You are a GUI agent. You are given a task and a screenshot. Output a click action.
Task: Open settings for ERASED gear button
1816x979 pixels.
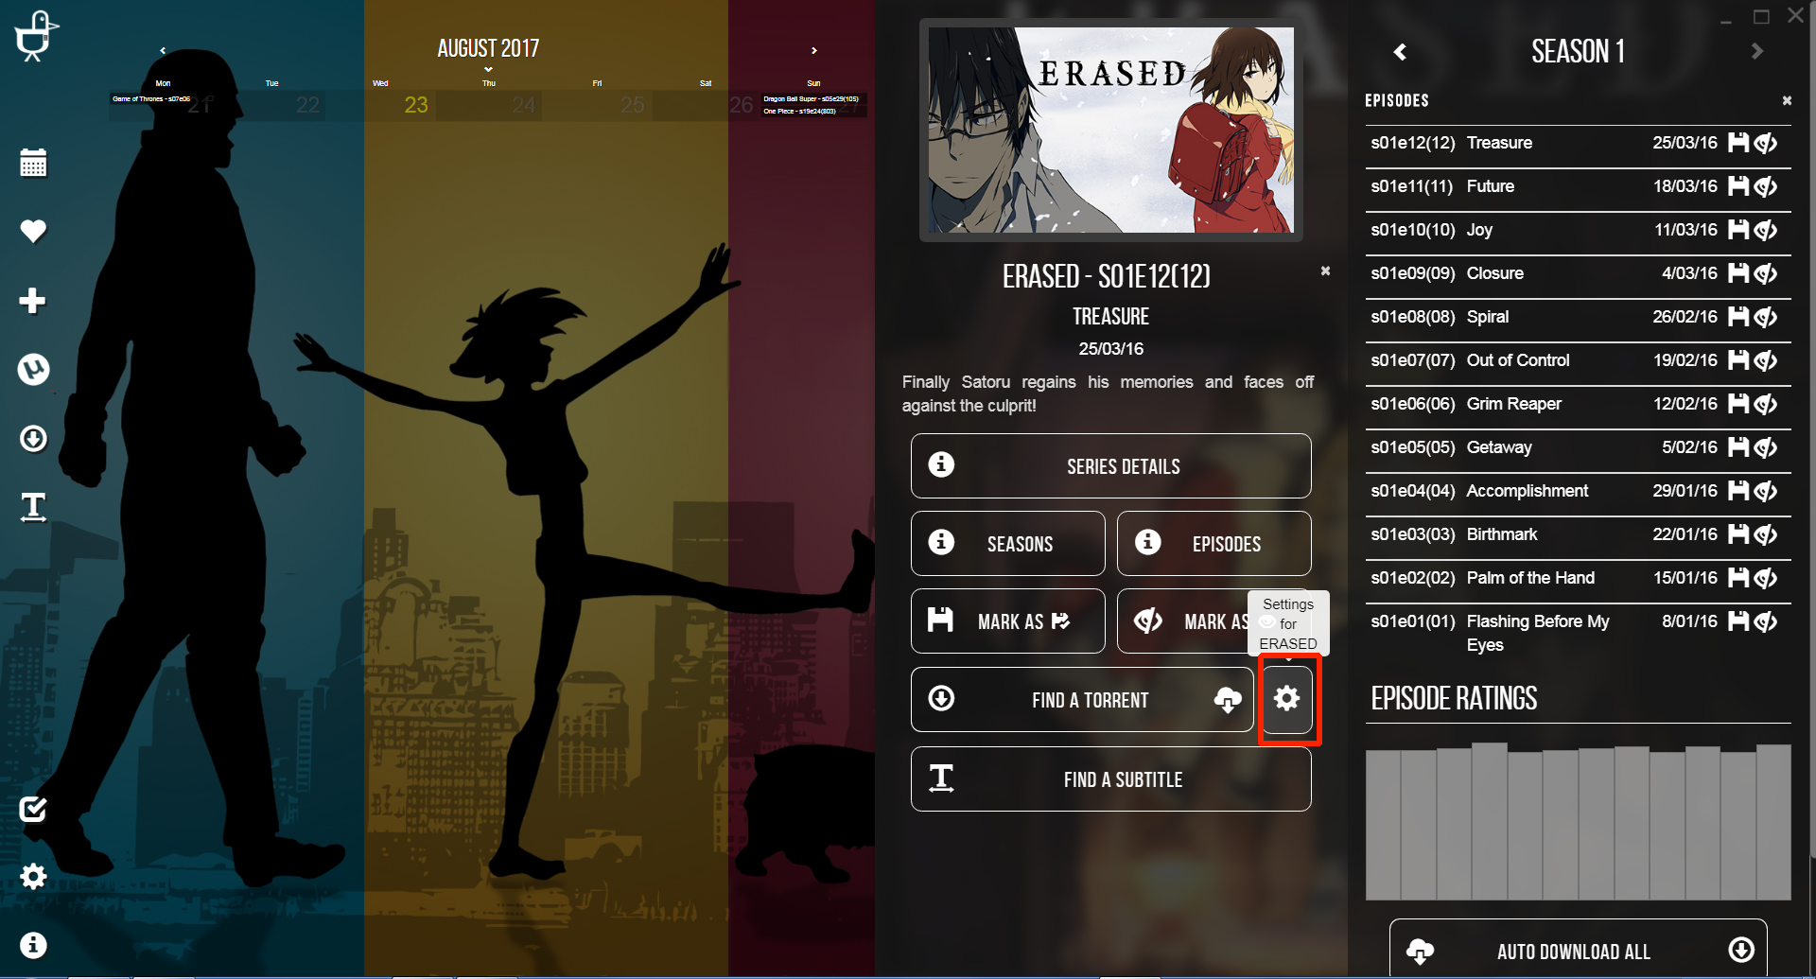1286,699
